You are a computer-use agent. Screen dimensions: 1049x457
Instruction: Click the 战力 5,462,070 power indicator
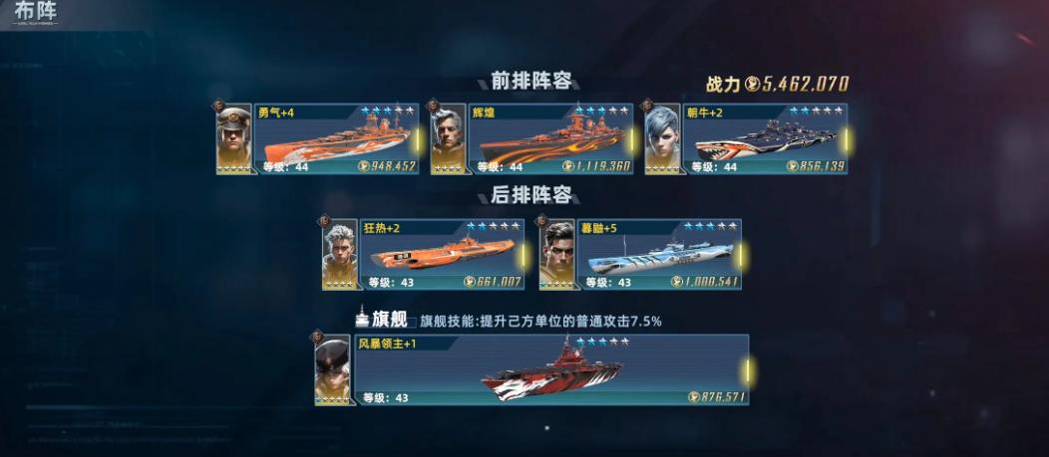[x=778, y=85]
